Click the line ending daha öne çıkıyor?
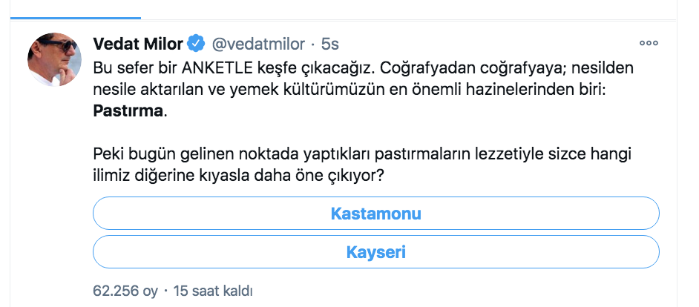This screenshot has height=307, width=699. [238, 176]
